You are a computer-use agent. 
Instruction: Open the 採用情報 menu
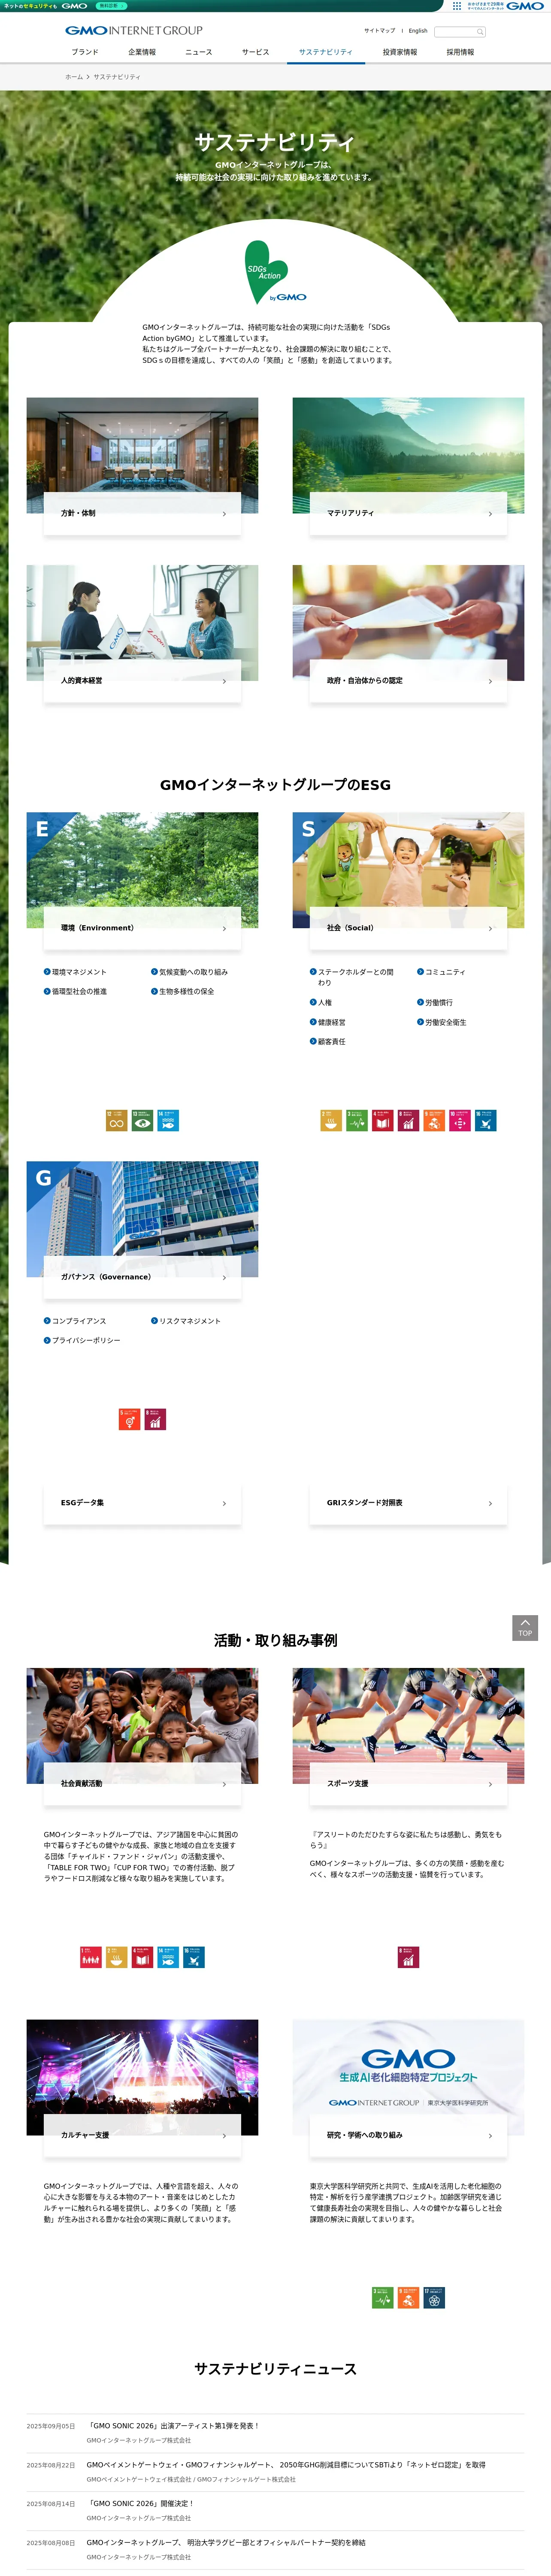[461, 52]
